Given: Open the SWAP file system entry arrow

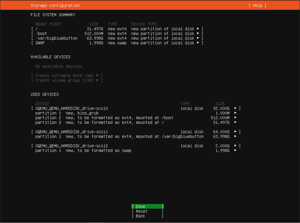Looking at the screenshot, I should [x=198, y=43].
